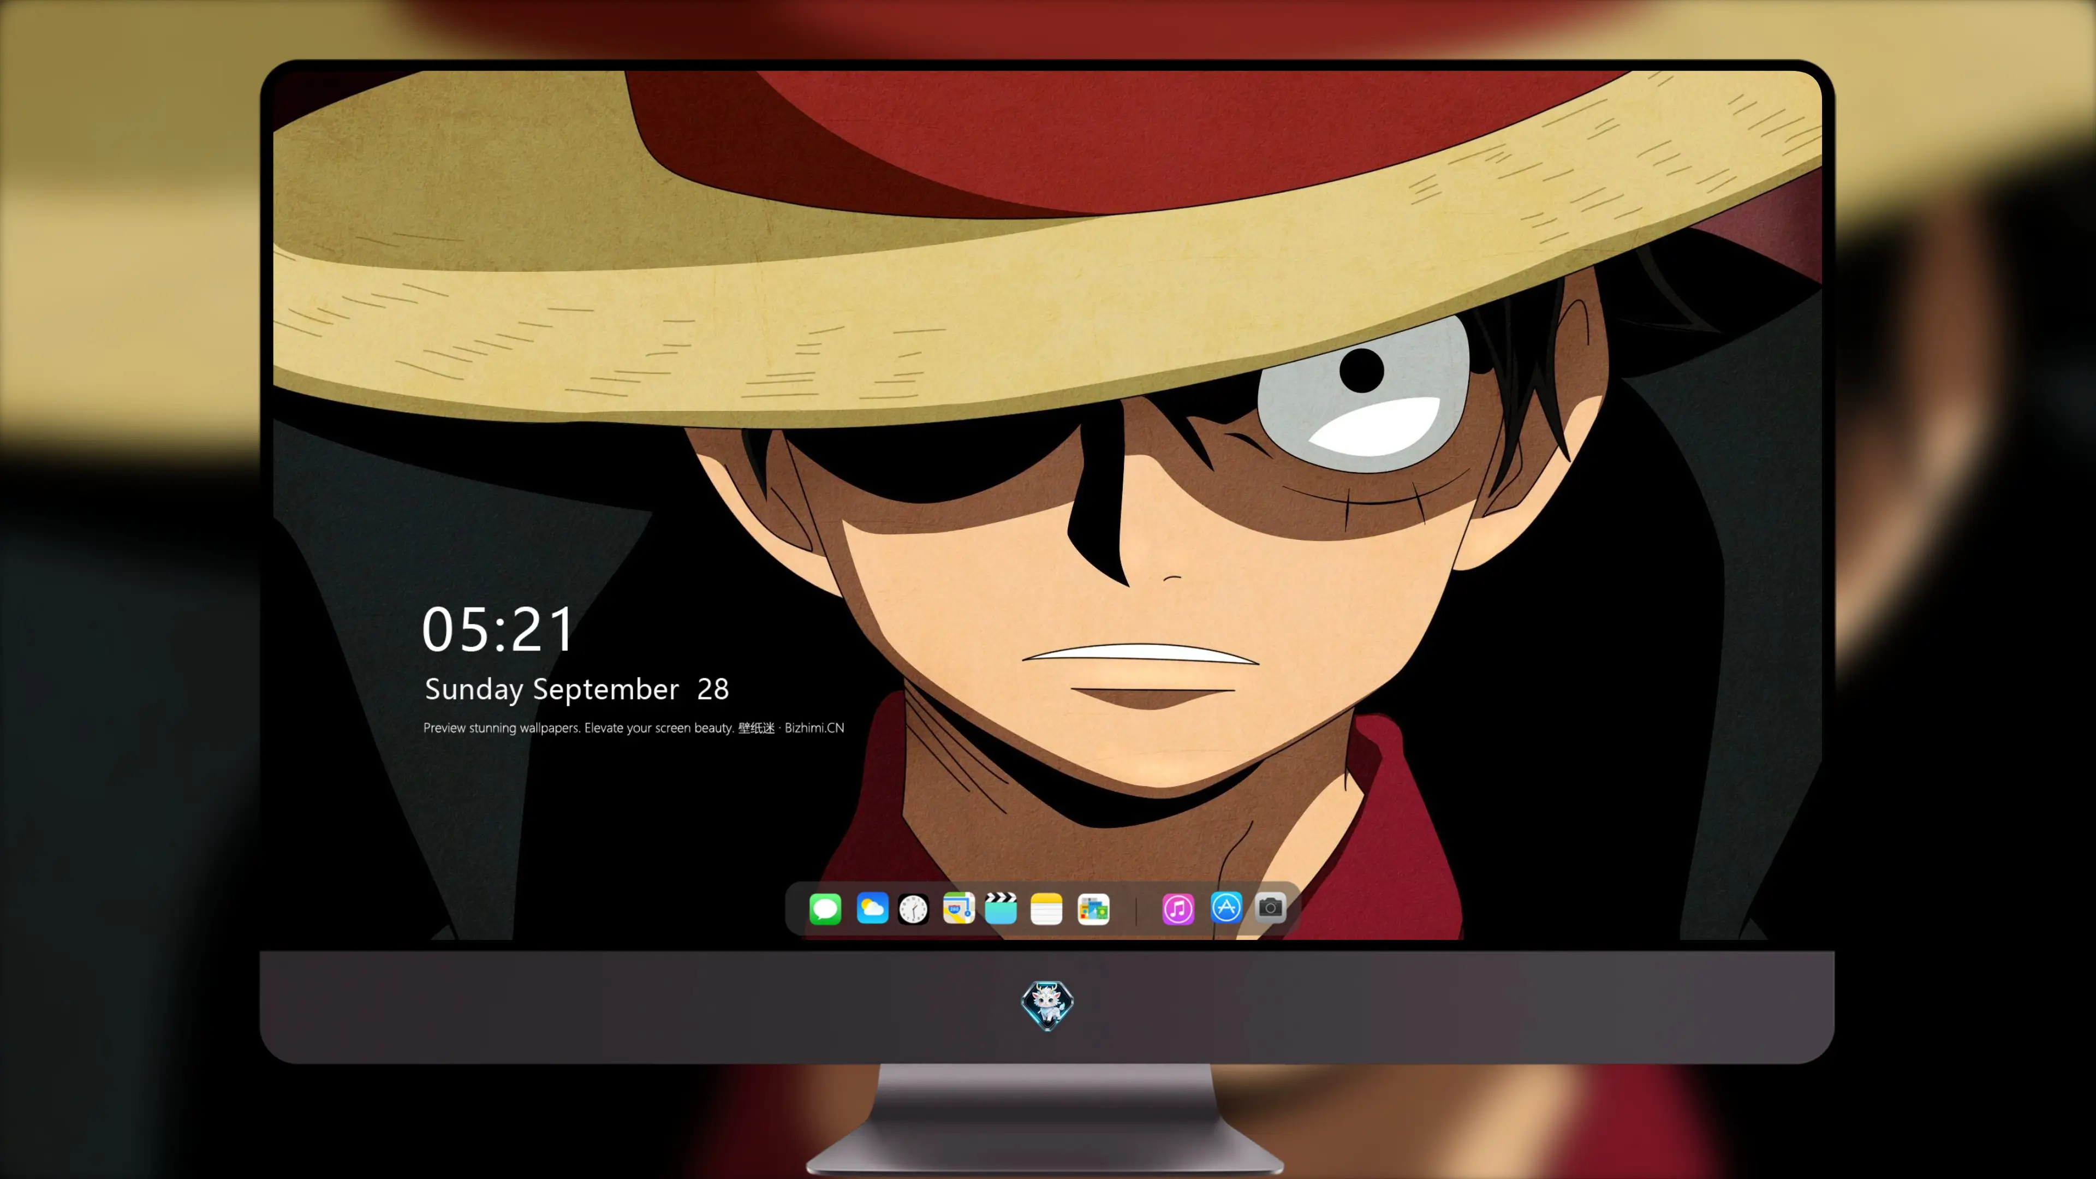
Task: Open the pink iTunes Store music icon
Action: coord(1178,909)
